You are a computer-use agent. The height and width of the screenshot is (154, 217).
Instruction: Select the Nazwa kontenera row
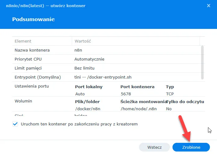click(x=32, y=50)
